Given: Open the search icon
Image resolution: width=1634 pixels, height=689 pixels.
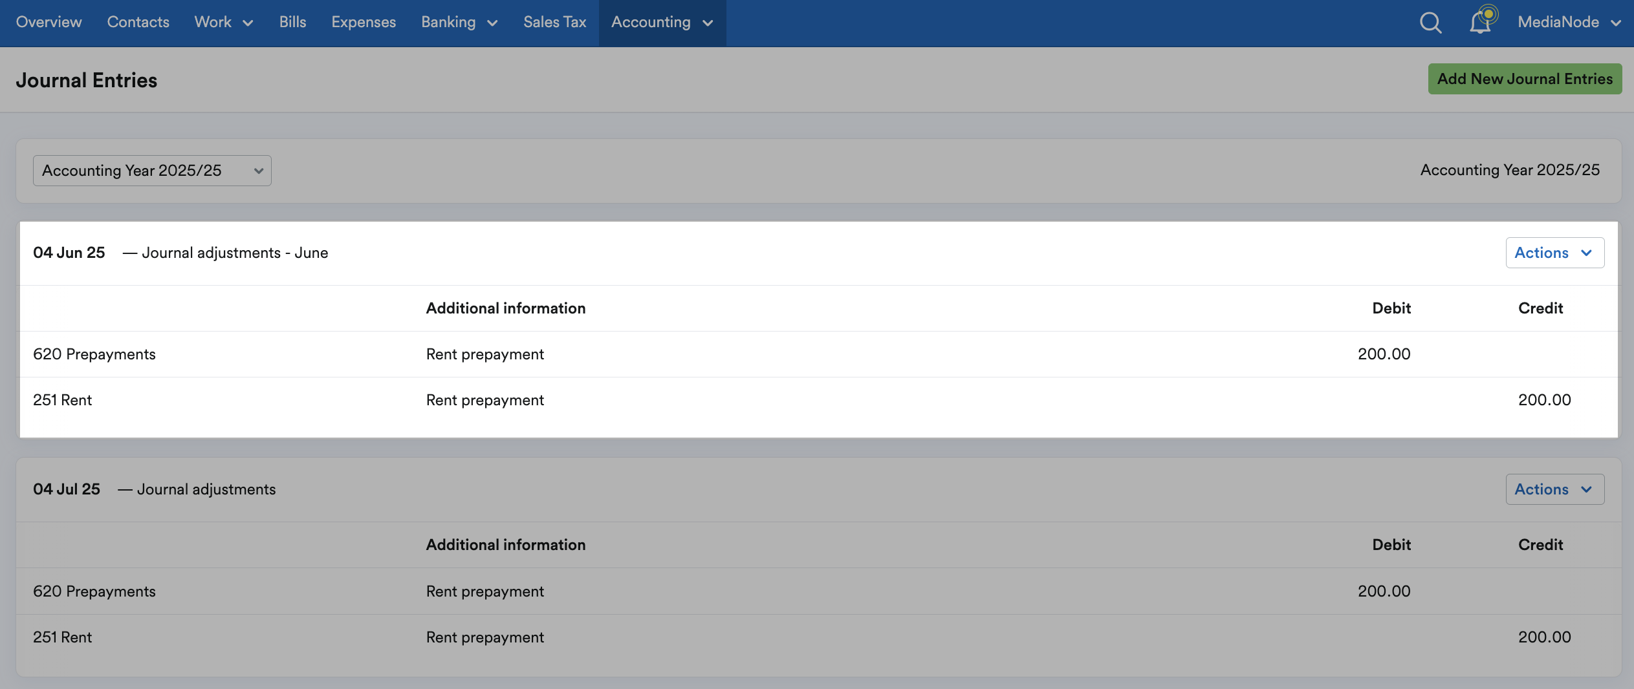Looking at the screenshot, I should tap(1430, 22).
